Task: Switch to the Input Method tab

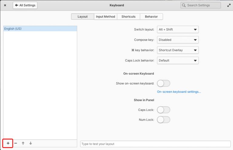Action: pos(105,17)
